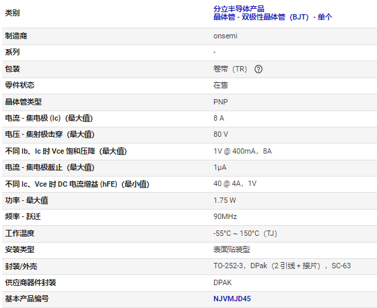Select the 40 @ 4A, 1V hFE value
The height and width of the screenshot is (308, 377).
tap(235, 184)
